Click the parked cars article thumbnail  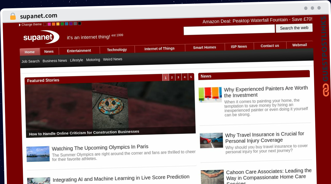[x=212, y=140]
